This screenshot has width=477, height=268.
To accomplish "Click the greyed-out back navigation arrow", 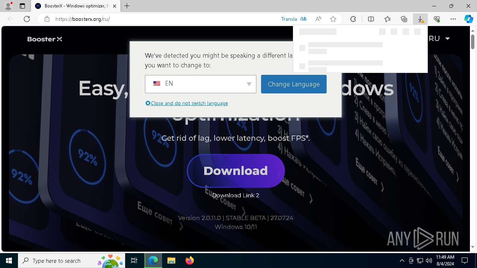I will (x=10, y=19).
